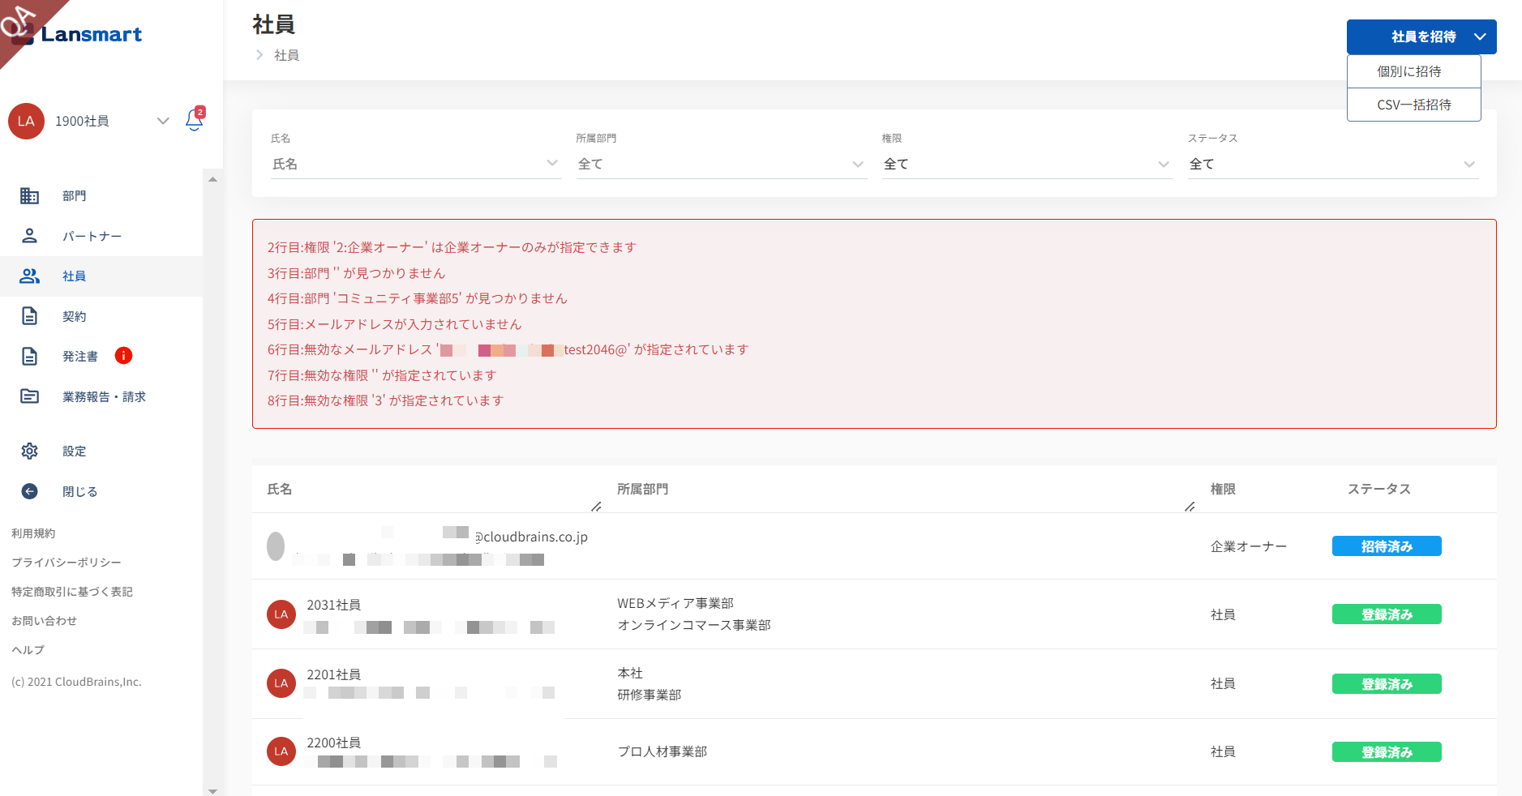Click the 2031社員 name

(333, 605)
